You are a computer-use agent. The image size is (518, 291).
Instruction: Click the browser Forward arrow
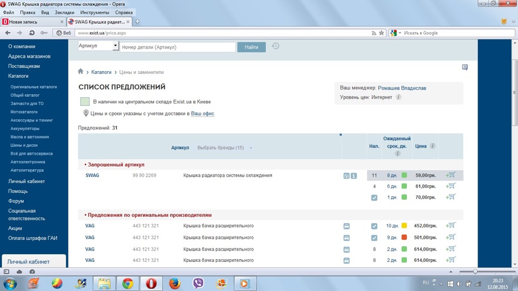(19, 33)
